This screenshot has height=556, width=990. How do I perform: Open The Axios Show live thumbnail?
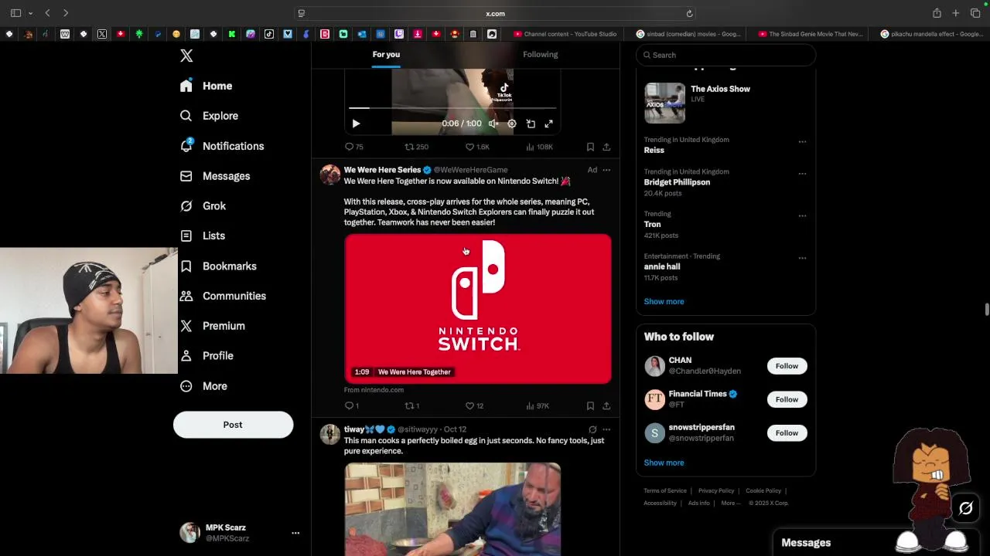pos(664,103)
